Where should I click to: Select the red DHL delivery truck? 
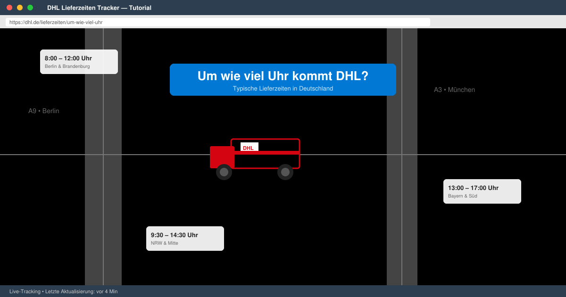[255, 159]
